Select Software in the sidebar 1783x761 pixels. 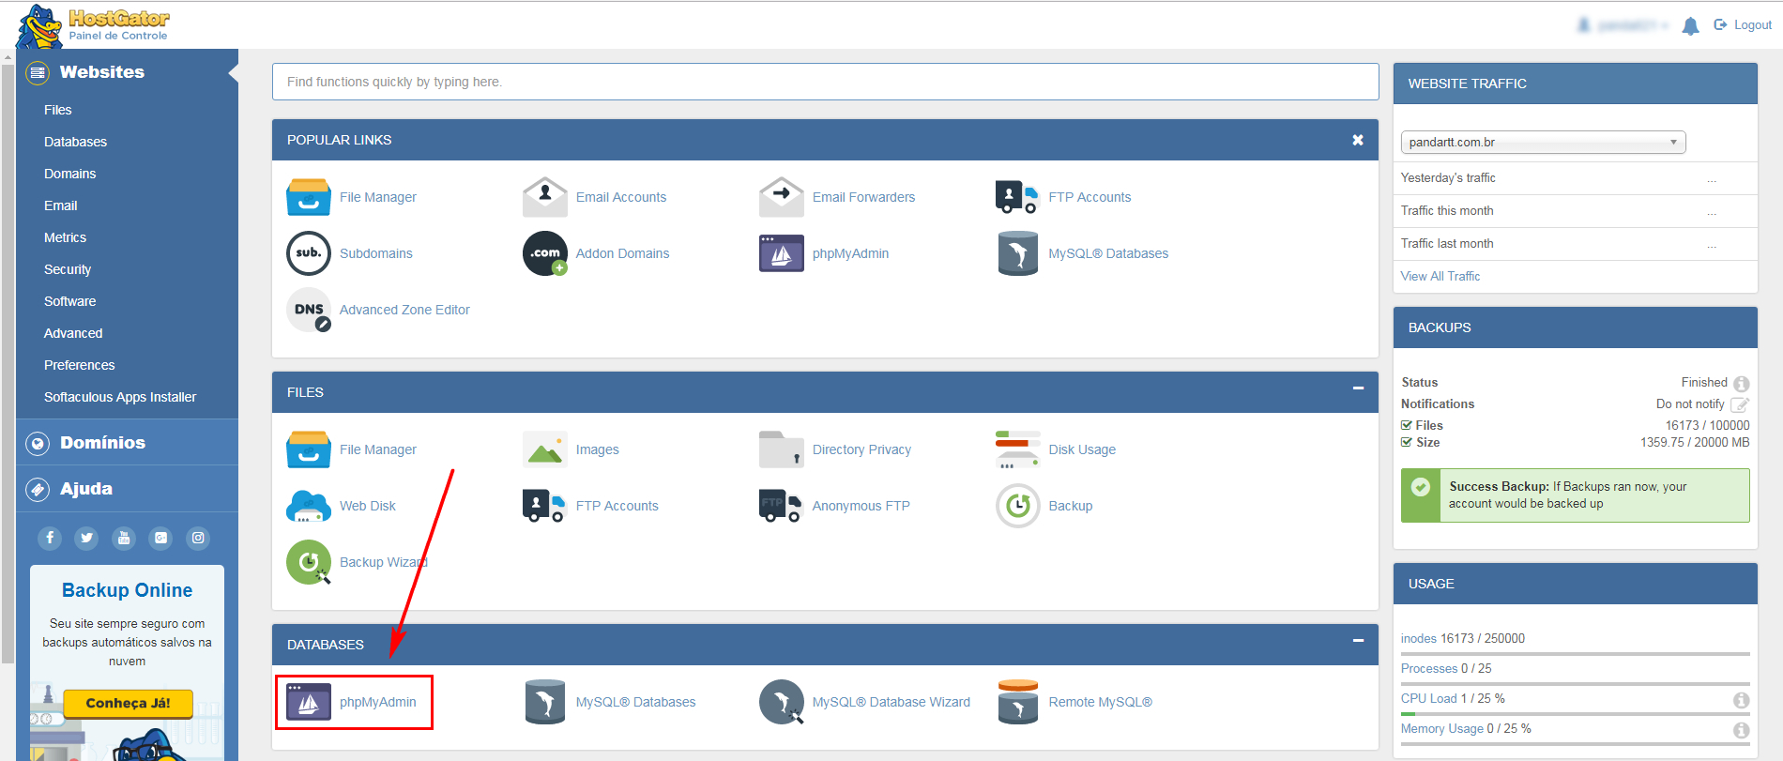pyautogui.click(x=69, y=301)
